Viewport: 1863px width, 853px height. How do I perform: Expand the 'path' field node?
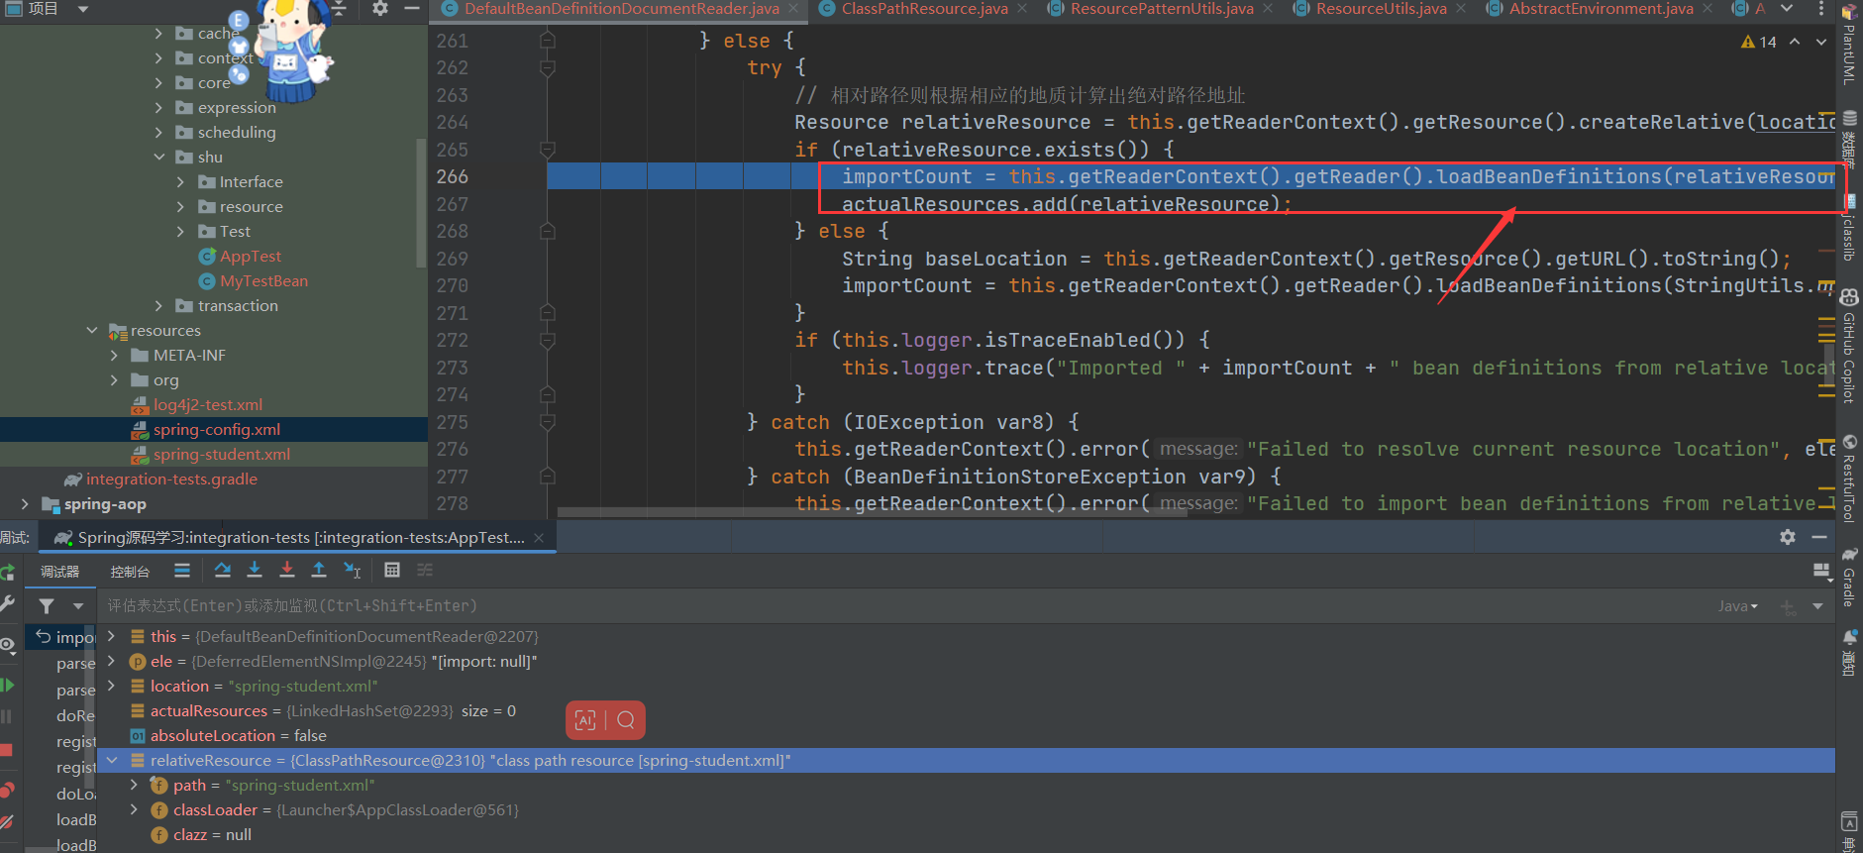(x=134, y=785)
